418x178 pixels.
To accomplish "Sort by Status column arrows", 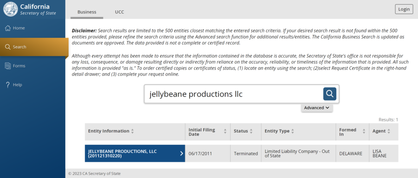I will 251,131.
